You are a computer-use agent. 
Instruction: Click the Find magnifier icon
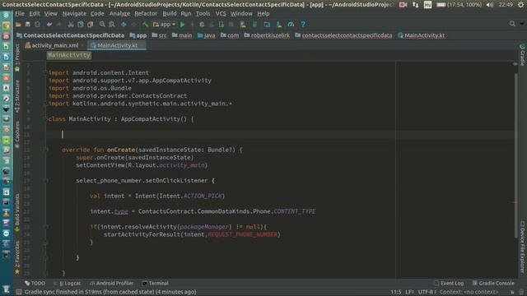[102, 25]
